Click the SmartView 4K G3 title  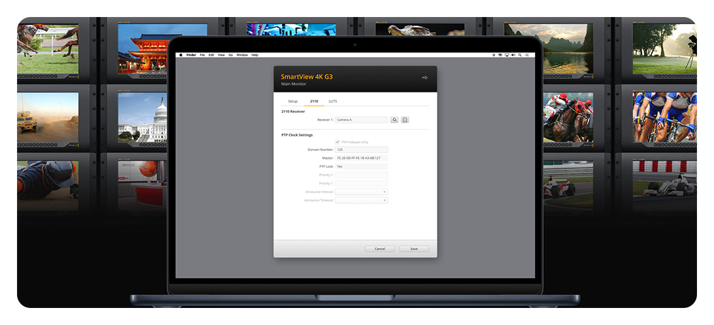(x=307, y=77)
